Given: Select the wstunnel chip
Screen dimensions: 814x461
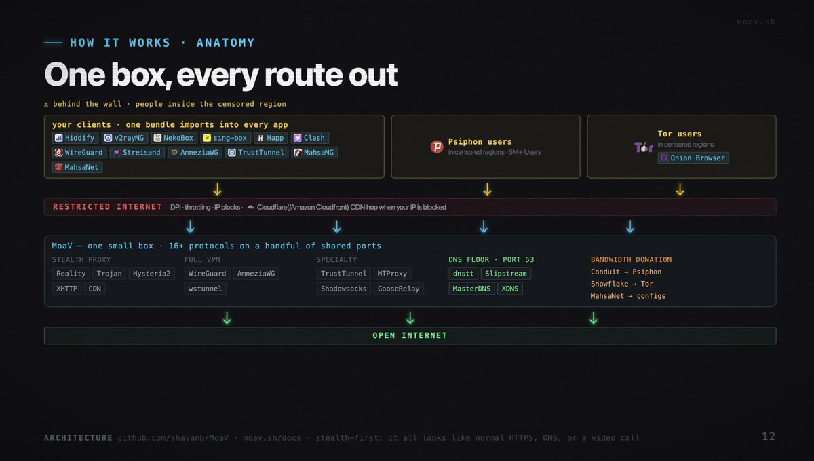Looking at the screenshot, I should pos(205,289).
